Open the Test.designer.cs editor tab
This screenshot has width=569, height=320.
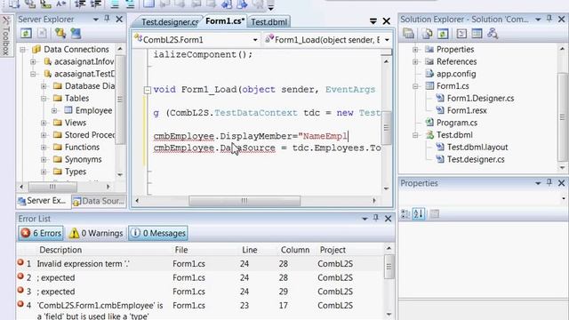[170, 21]
